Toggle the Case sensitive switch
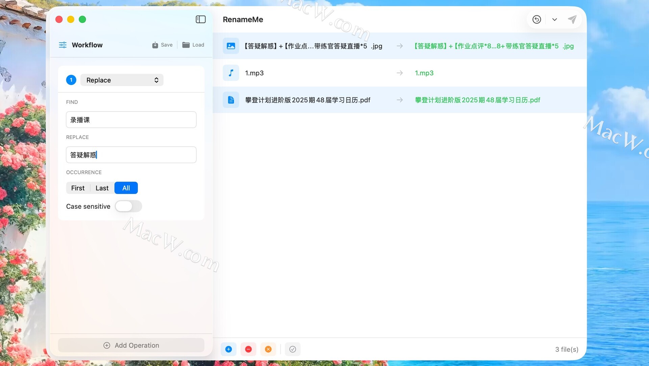 click(128, 206)
